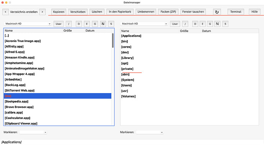
Task: Select [App Wrapper 4.app] entry
Action: (57, 74)
